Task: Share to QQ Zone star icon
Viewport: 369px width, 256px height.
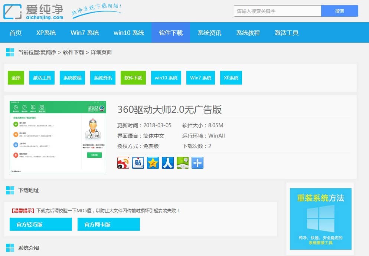Action: tap(153, 163)
